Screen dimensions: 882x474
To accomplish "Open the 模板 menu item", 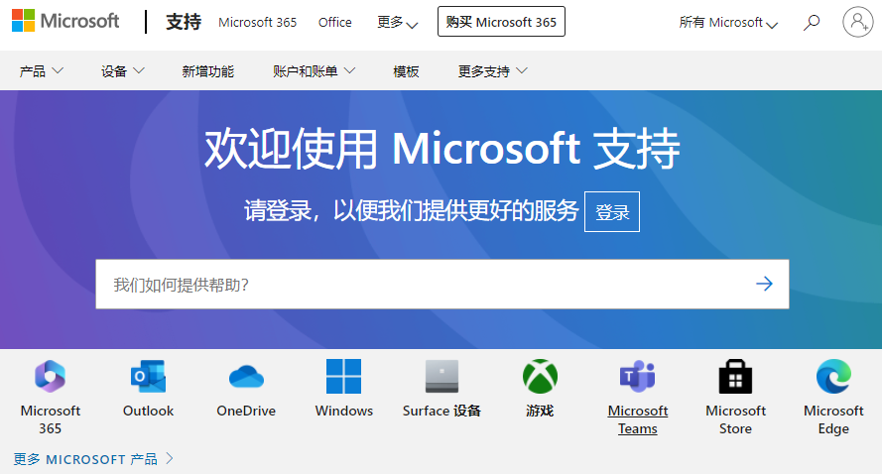I will tap(406, 70).
